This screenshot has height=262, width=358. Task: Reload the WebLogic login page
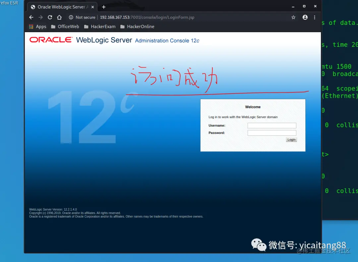(x=50, y=17)
